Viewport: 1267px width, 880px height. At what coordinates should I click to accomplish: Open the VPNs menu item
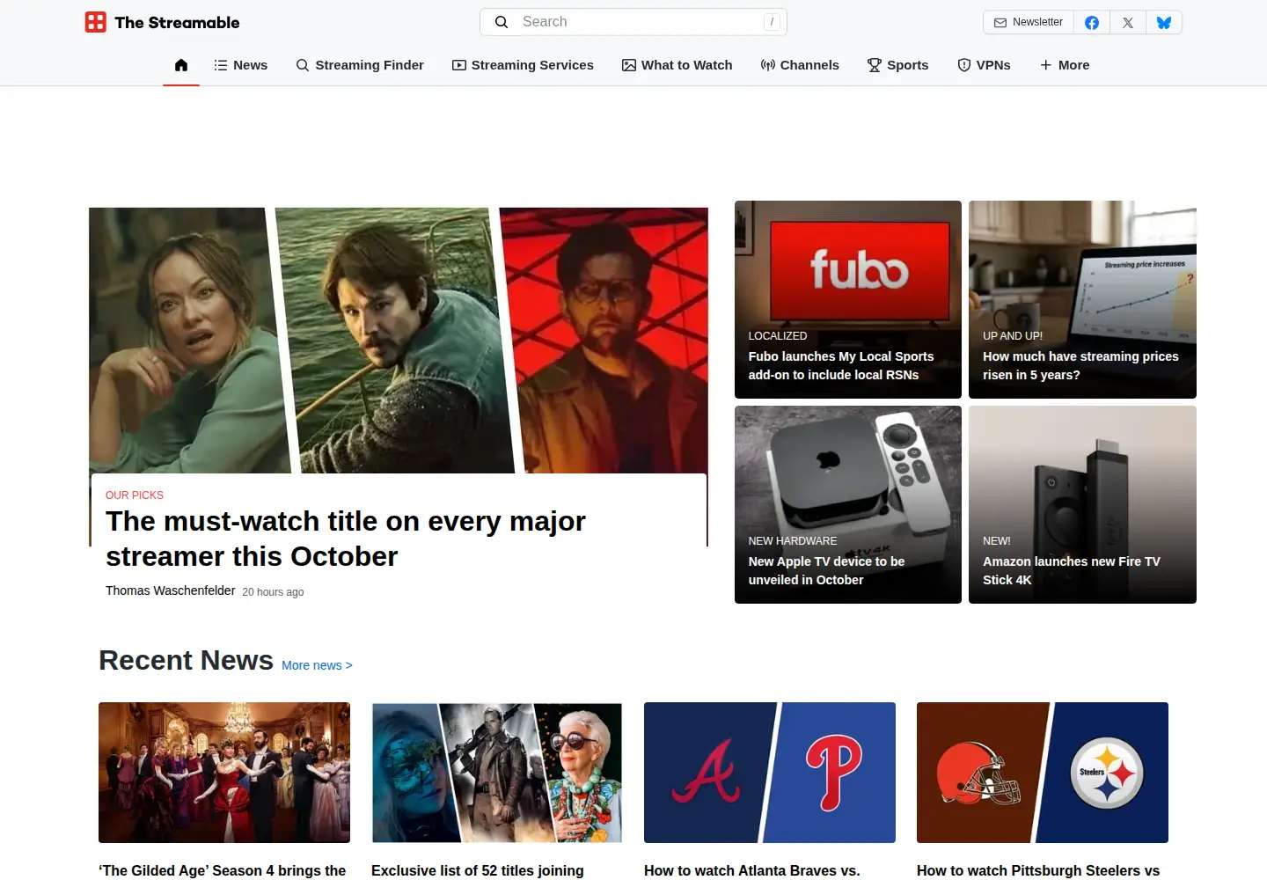coord(984,65)
